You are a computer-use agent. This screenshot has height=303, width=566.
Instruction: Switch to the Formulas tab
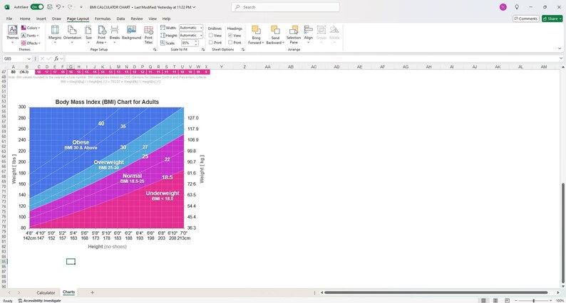pyautogui.click(x=103, y=18)
